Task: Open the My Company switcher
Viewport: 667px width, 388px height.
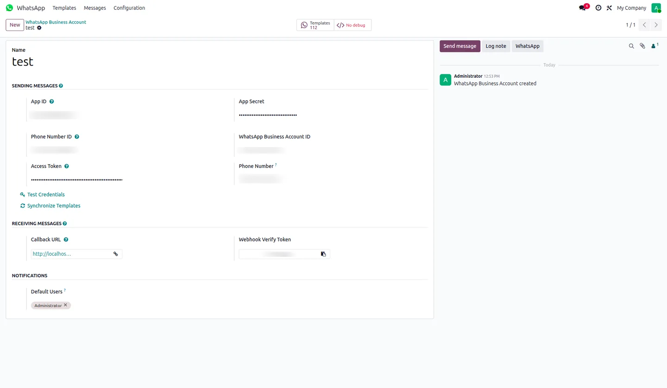Action: point(631,8)
